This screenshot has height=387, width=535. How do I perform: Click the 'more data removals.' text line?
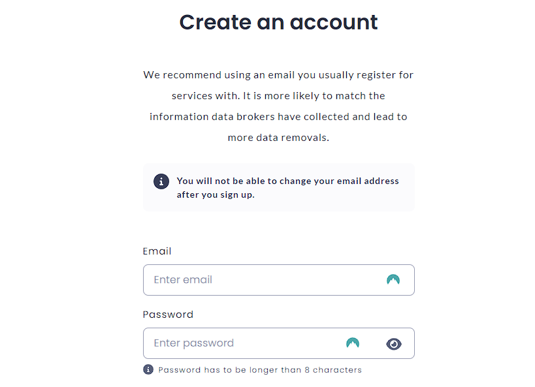(x=278, y=138)
